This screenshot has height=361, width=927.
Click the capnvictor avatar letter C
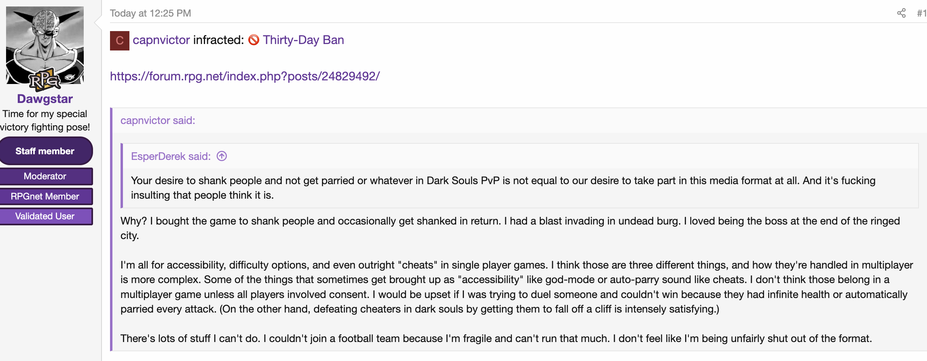click(120, 40)
